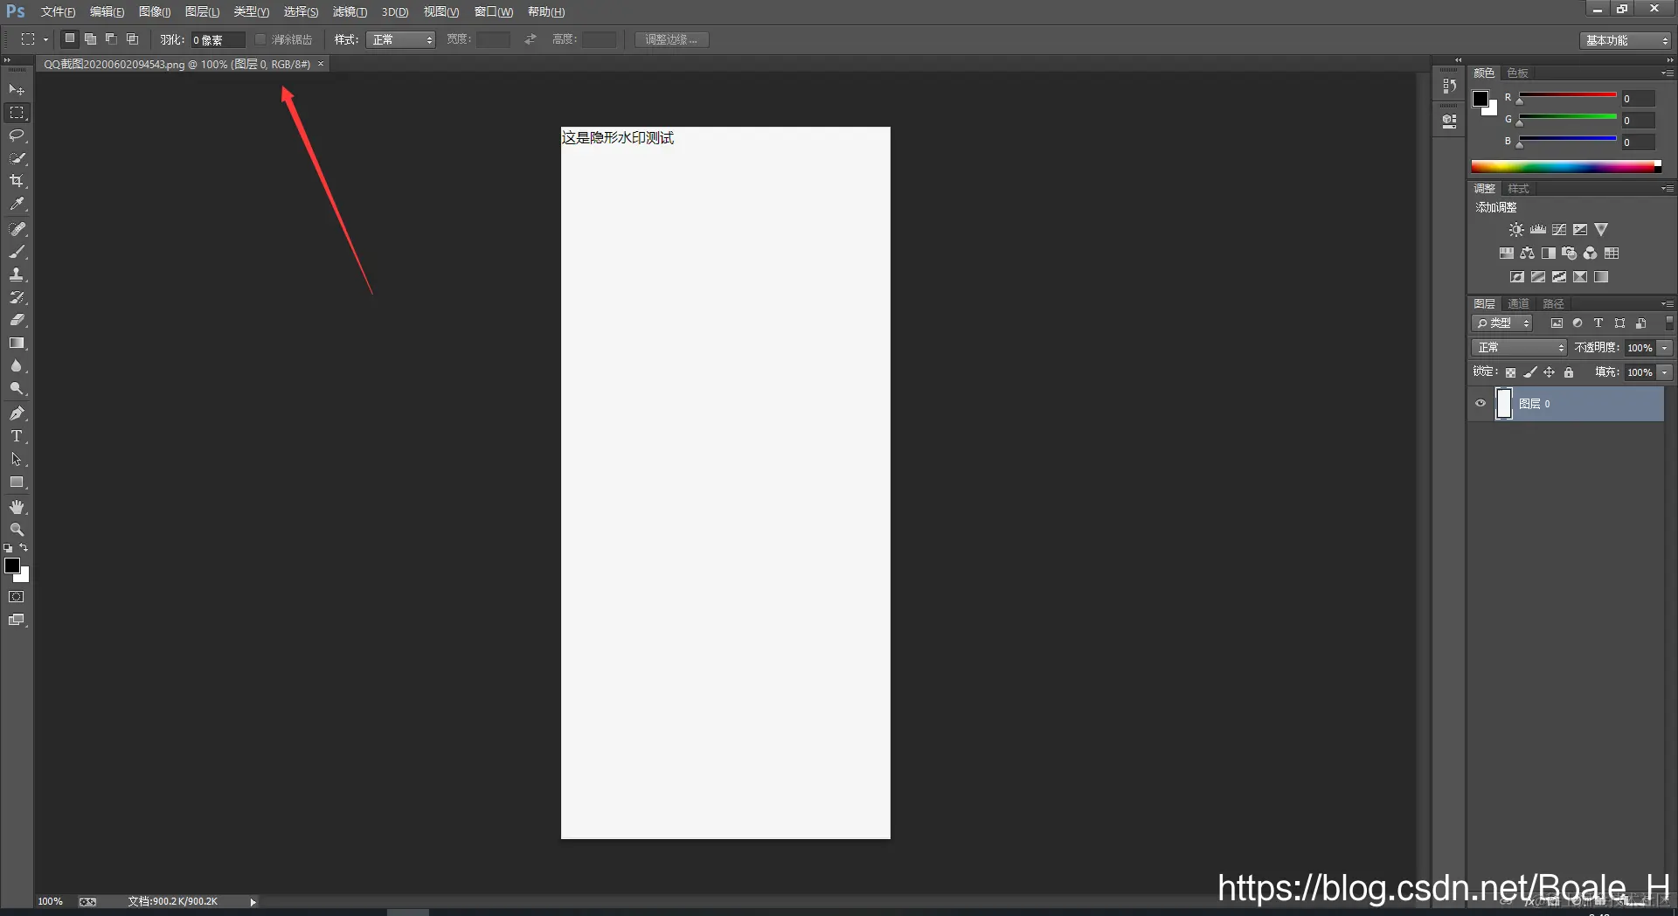Toggle the 消除锯齿 anti-alias checkbox
The image size is (1678, 916).
click(x=260, y=39)
